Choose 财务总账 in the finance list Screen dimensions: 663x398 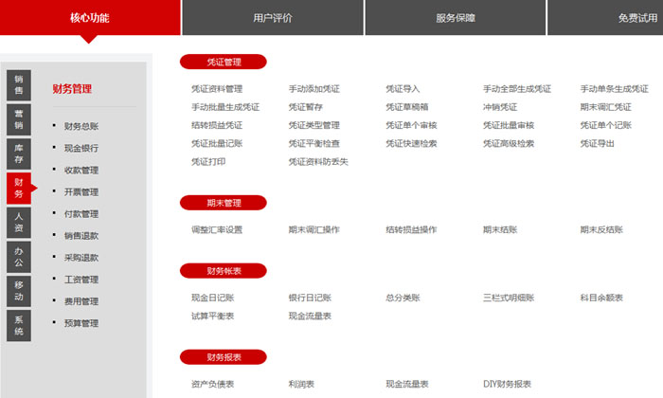tap(81, 126)
